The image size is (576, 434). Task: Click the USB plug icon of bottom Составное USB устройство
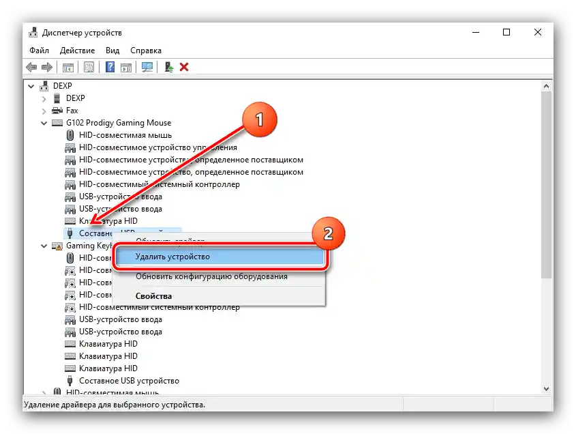point(70,381)
